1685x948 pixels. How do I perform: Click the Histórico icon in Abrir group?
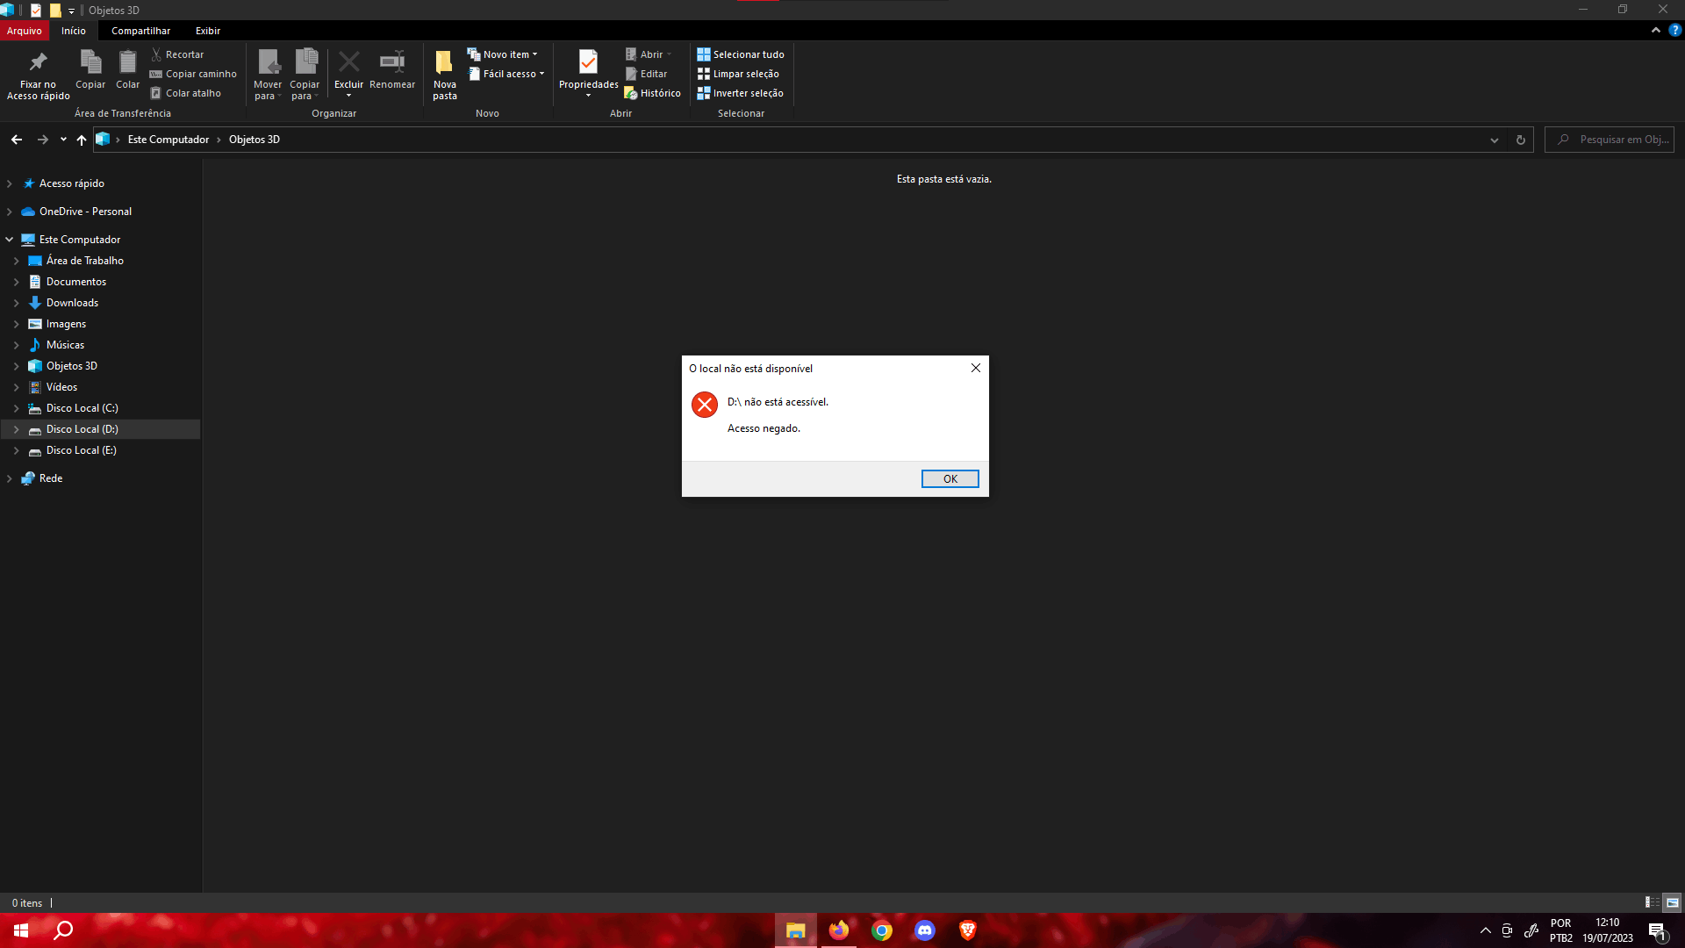click(x=631, y=93)
